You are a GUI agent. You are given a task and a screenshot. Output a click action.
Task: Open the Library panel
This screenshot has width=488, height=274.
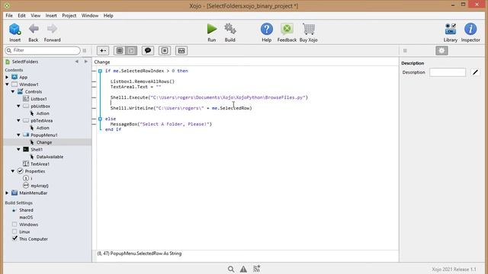click(451, 29)
